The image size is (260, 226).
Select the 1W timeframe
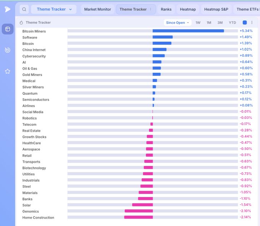coord(198,23)
